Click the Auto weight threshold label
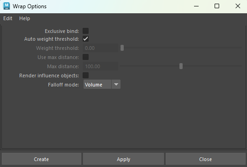247x167 pixels. pyautogui.click(x=52, y=39)
